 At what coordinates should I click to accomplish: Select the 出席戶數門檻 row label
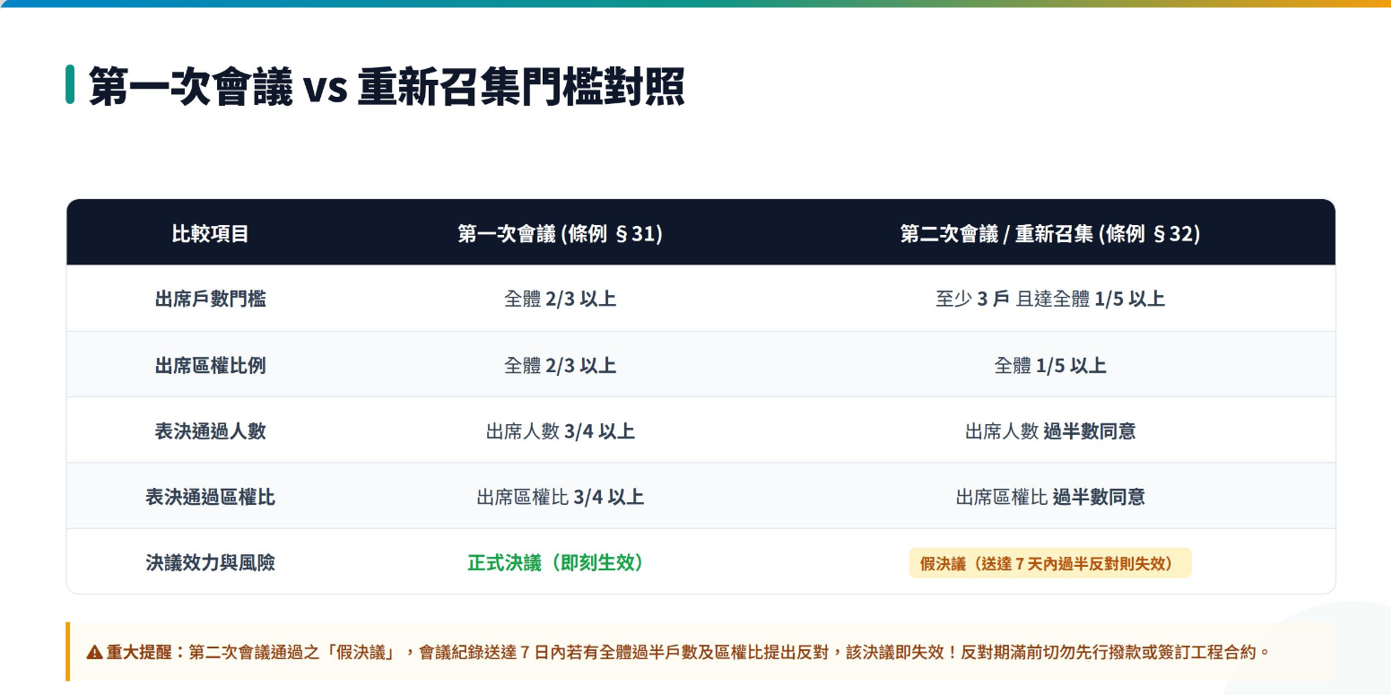point(210,300)
